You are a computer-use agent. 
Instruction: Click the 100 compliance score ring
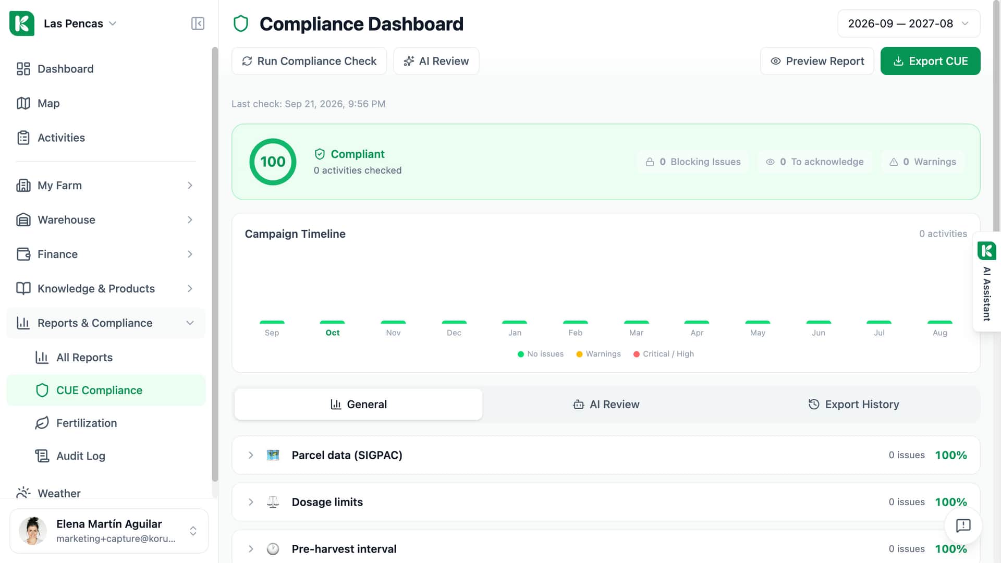(273, 162)
